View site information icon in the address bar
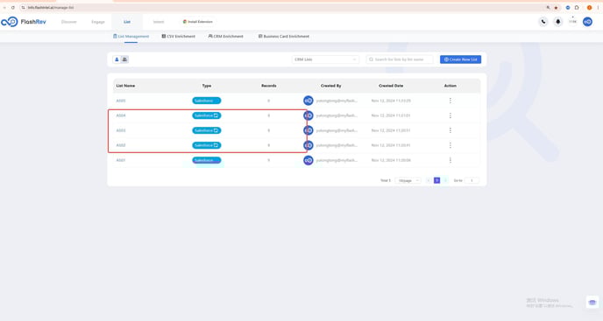 click(23, 8)
